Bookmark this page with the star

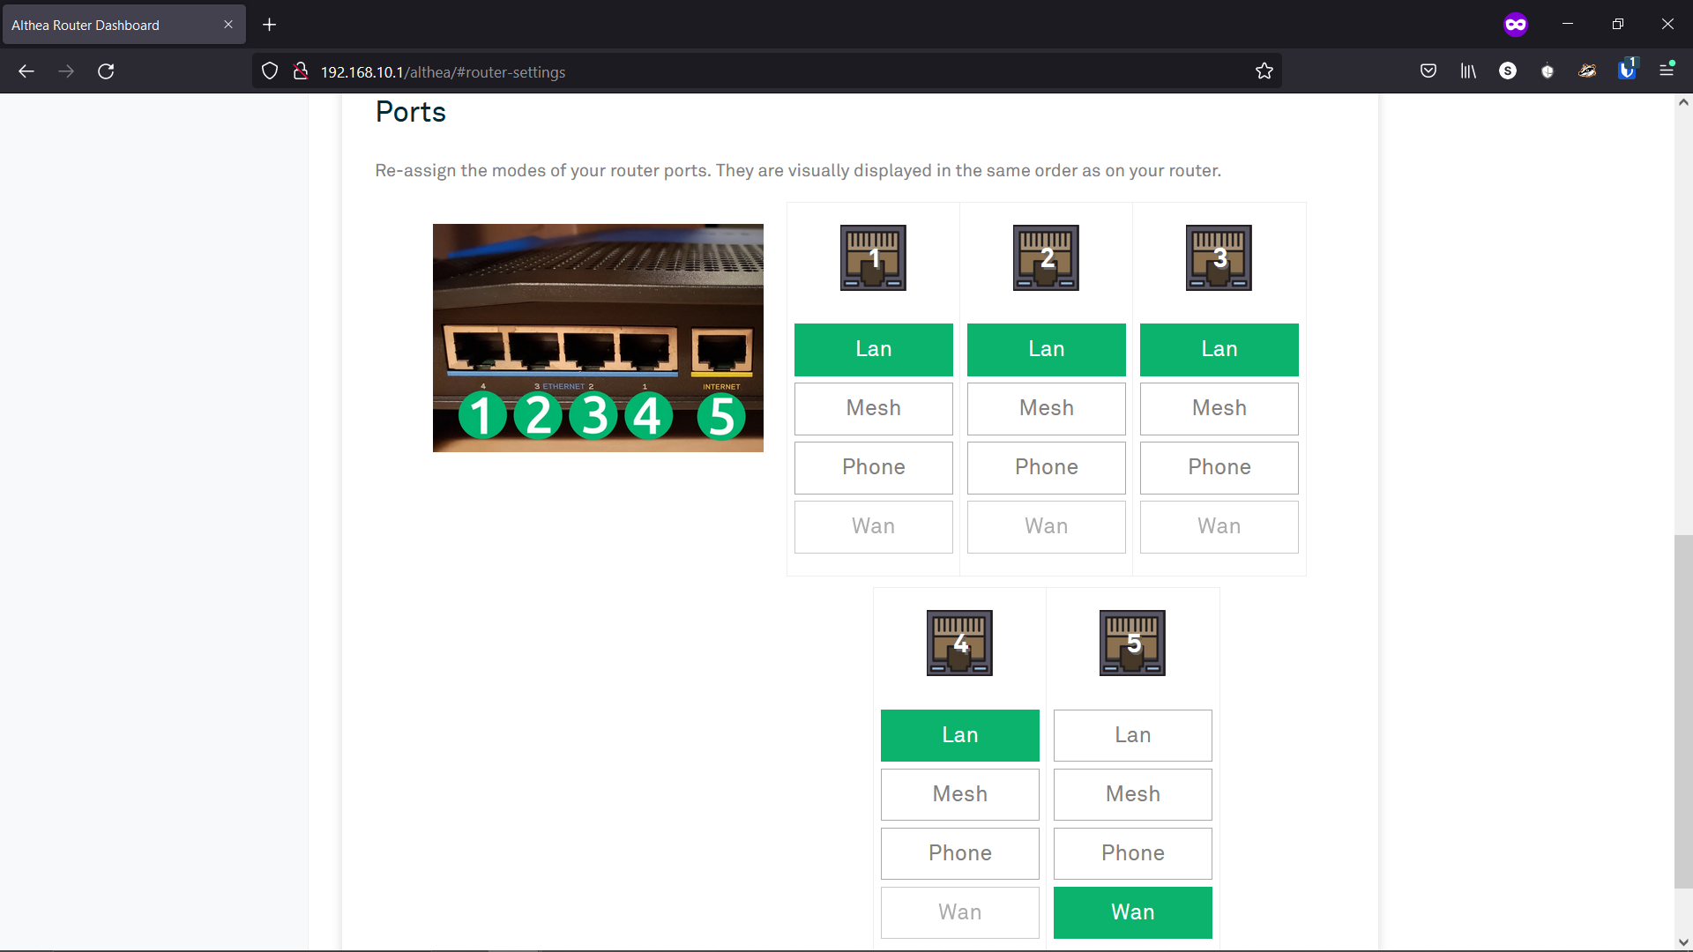click(x=1264, y=71)
